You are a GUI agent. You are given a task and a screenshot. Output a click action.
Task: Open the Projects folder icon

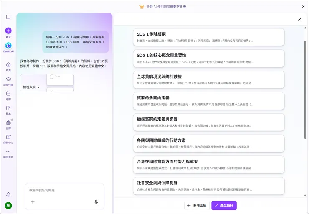tap(8, 93)
